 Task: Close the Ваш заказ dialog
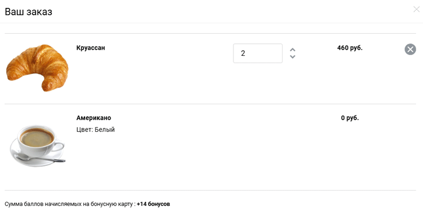417,10
